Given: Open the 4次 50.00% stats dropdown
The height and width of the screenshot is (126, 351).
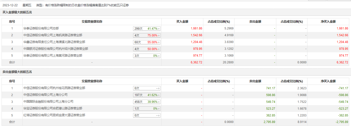Looking at the screenshot, I should point(147,49).
